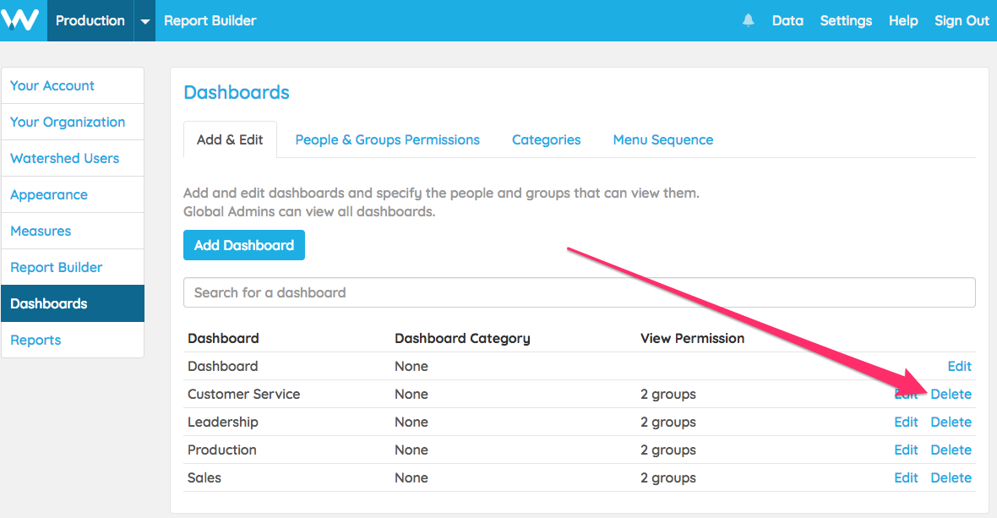Image resolution: width=997 pixels, height=518 pixels.
Task: Delete the Leadership dashboard
Action: point(951,422)
